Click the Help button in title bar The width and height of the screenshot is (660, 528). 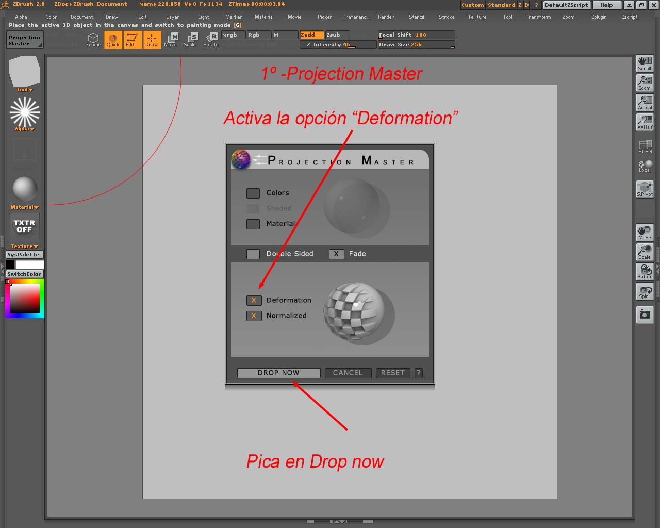tap(606, 5)
